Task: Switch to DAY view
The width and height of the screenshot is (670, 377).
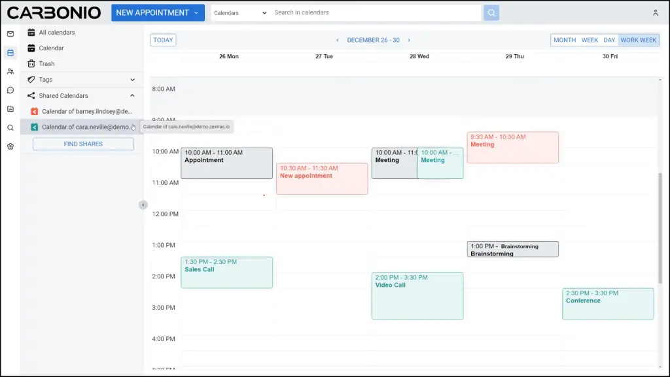Action: click(x=609, y=40)
